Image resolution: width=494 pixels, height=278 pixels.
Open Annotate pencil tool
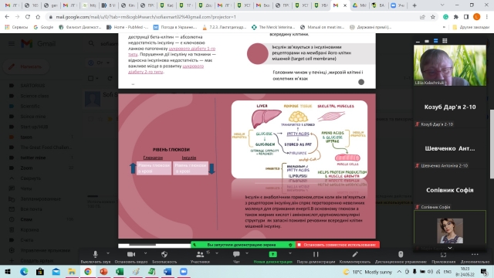[x=355, y=254]
